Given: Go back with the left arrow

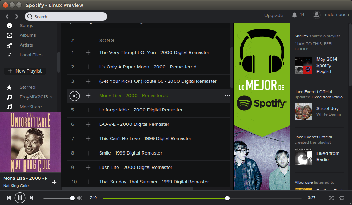Looking at the screenshot, I should tap(7, 16).
